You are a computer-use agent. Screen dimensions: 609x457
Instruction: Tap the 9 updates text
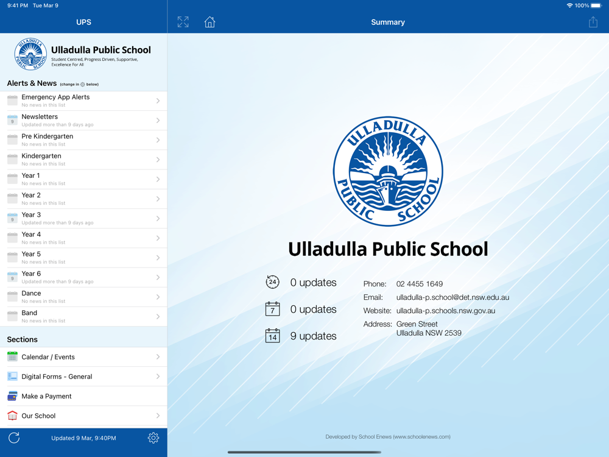314,336
